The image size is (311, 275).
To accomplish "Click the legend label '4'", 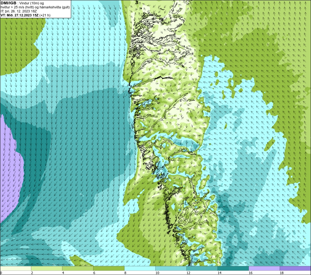I will pyautogui.click(x=63, y=273).
